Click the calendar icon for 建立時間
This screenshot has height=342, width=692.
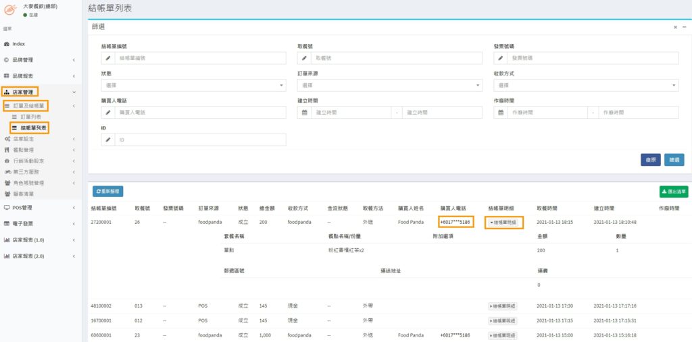[304, 113]
